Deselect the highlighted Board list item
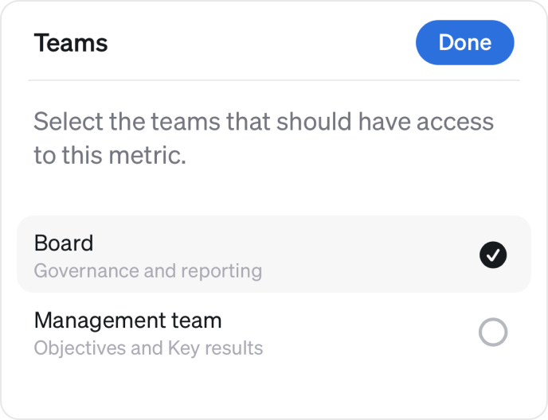Viewport: 548px width, 420px height. click(274, 255)
